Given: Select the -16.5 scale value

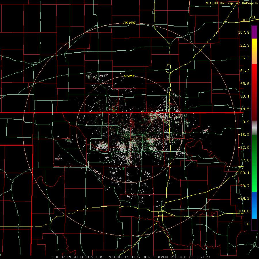Looking at the screenshot, I should click(x=244, y=135).
